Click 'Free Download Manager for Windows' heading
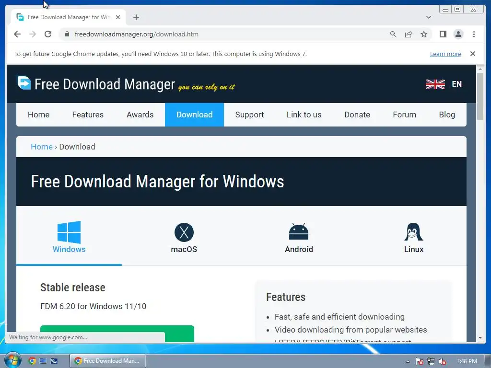 click(x=157, y=182)
